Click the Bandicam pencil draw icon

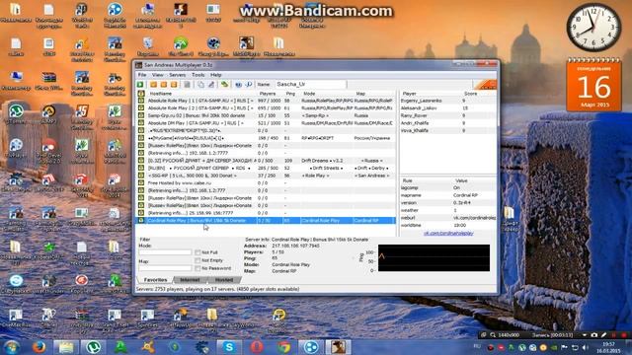point(603,335)
